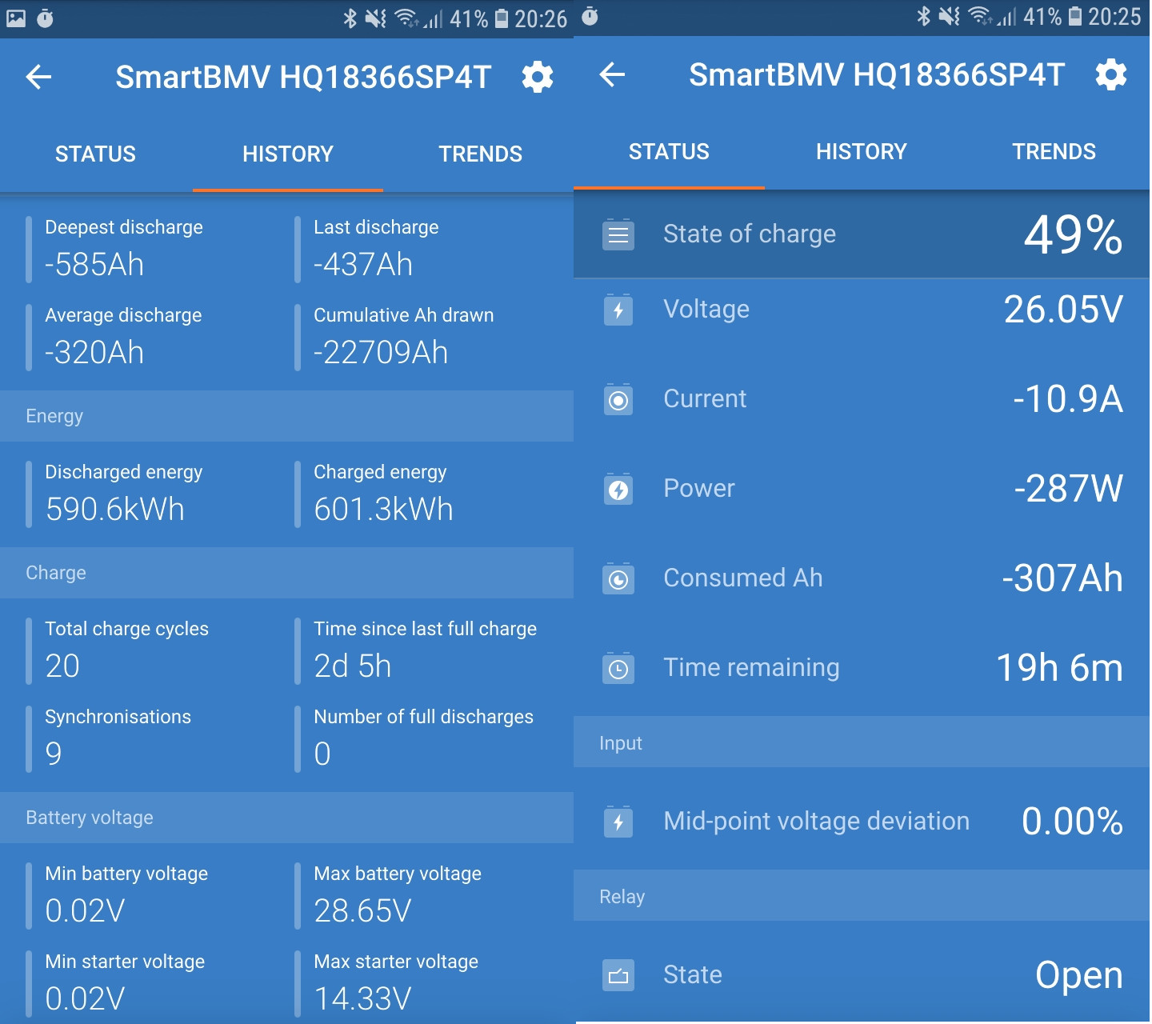Tap back arrow on left History screen
The height and width of the screenshot is (1024, 1152).
pyautogui.click(x=38, y=77)
